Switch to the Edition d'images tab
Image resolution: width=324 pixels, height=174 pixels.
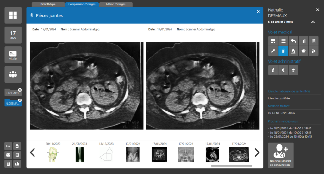click(115, 4)
